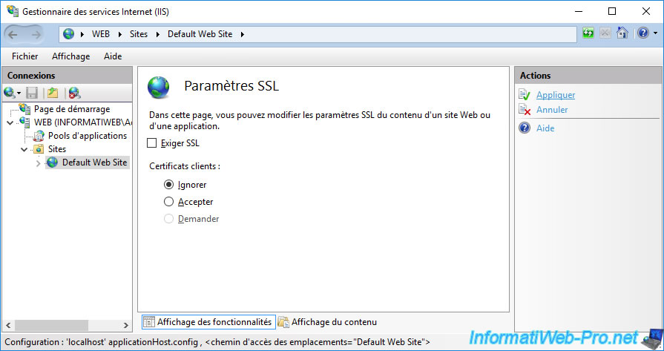This screenshot has width=664, height=351.
Task: Collapse the Sites tree node
Action: pos(24,149)
